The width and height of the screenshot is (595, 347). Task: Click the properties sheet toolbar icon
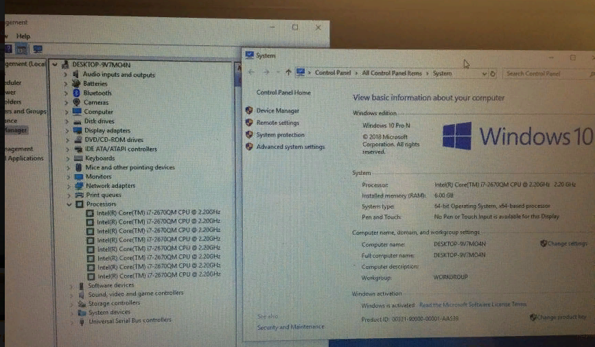pyautogui.click(x=22, y=49)
